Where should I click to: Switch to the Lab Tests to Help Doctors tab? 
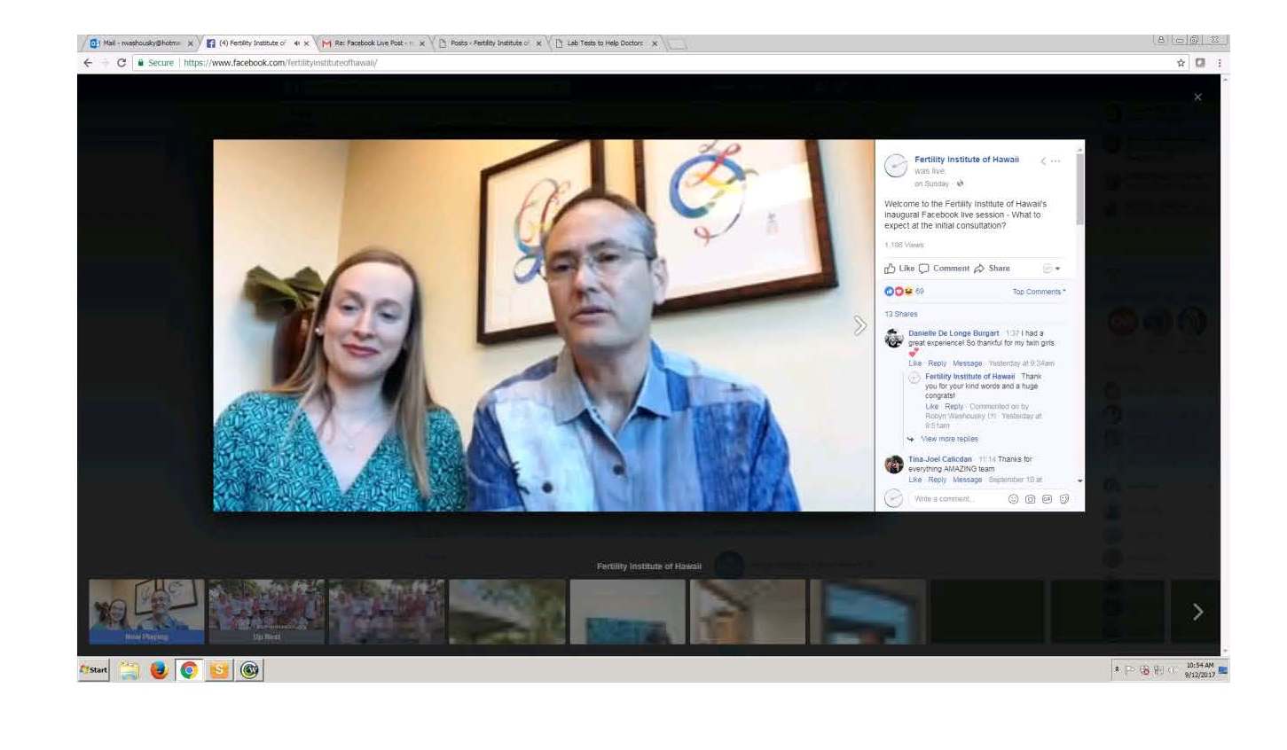click(605, 43)
